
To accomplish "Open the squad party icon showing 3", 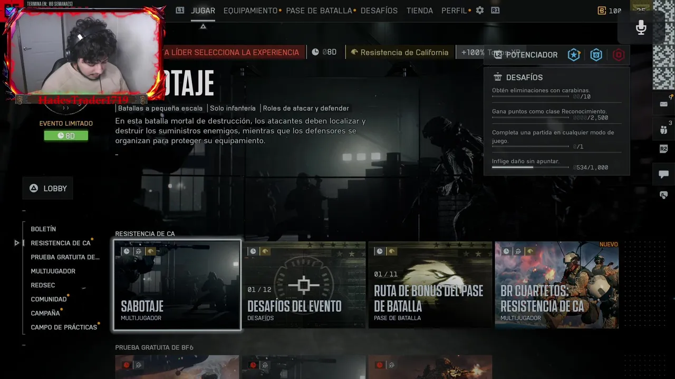I will 663,129.
